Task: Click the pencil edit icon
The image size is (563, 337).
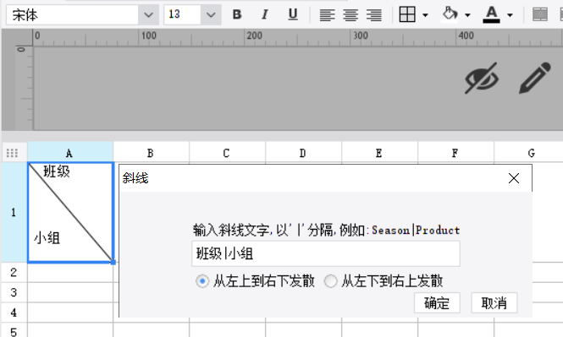Action: click(534, 78)
